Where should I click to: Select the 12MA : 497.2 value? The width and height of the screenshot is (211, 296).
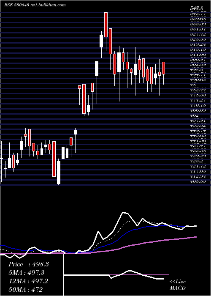[28, 281]
